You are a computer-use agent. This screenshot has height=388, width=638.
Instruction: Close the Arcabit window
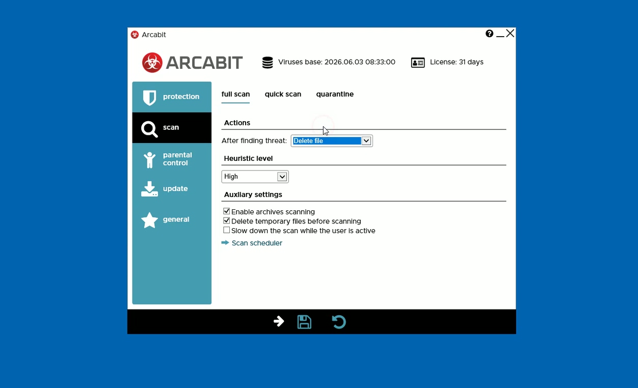pyautogui.click(x=510, y=34)
